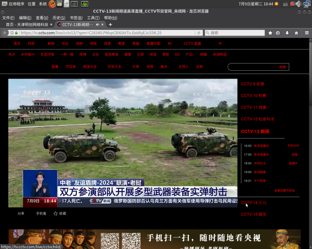Screen dimensions: 312x249
Task: Click the red calendar icon in system tray
Action: coord(292,4)
